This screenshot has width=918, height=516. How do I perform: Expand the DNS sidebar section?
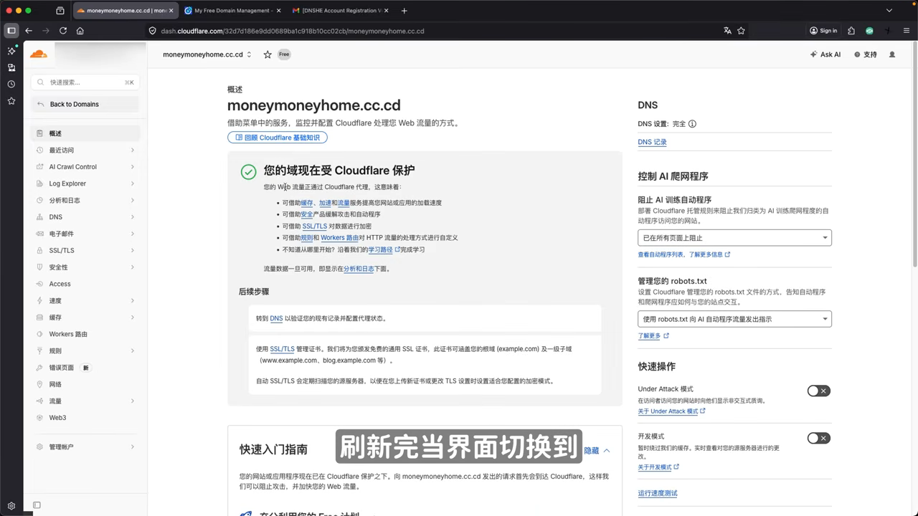coord(85,217)
